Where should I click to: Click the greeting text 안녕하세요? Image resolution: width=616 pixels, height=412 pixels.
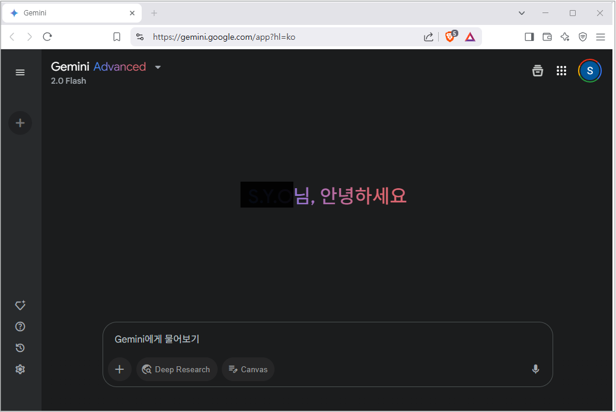point(363,195)
